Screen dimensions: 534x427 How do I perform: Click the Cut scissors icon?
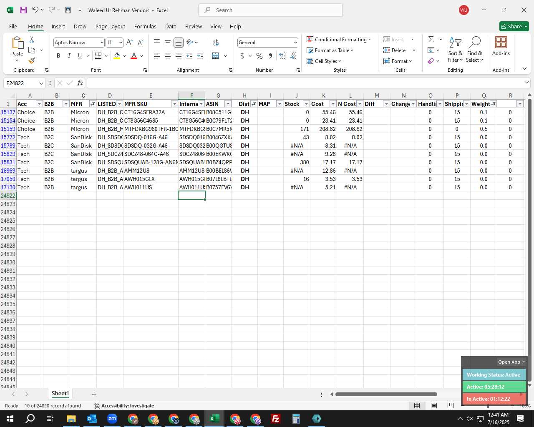(x=32, y=39)
